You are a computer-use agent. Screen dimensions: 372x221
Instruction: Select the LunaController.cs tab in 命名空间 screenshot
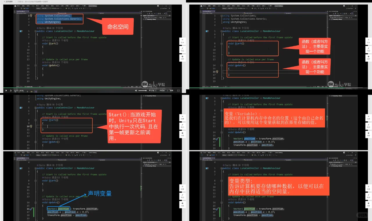coord(22,12)
